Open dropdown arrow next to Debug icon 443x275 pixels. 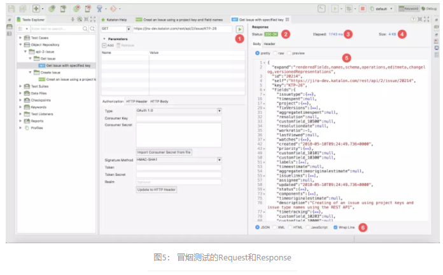(x=355, y=9)
